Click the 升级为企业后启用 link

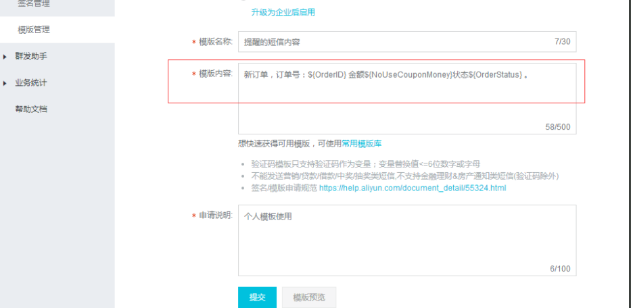coord(283,12)
